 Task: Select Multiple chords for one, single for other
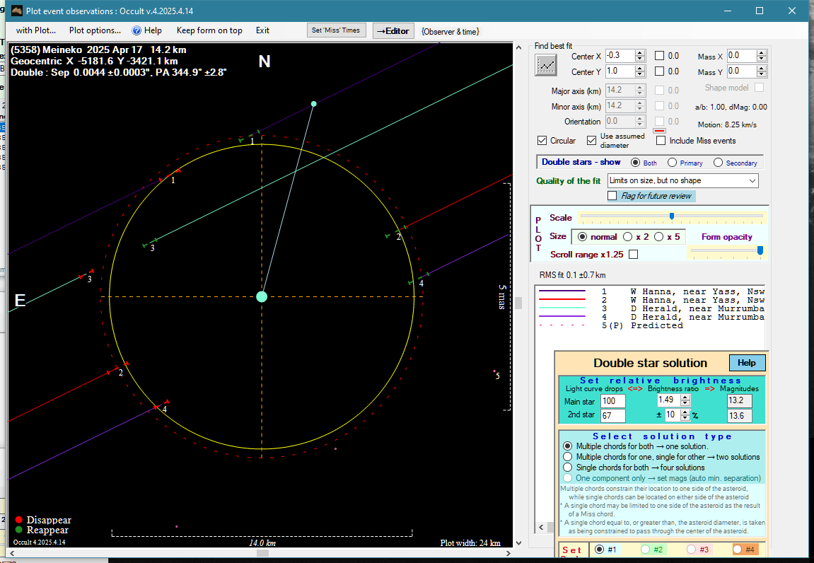567,456
